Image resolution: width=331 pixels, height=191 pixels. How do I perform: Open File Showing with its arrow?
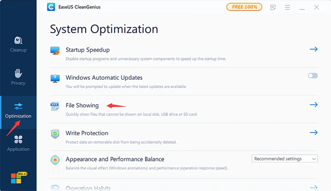pyautogui.click(x=314, y=105)
